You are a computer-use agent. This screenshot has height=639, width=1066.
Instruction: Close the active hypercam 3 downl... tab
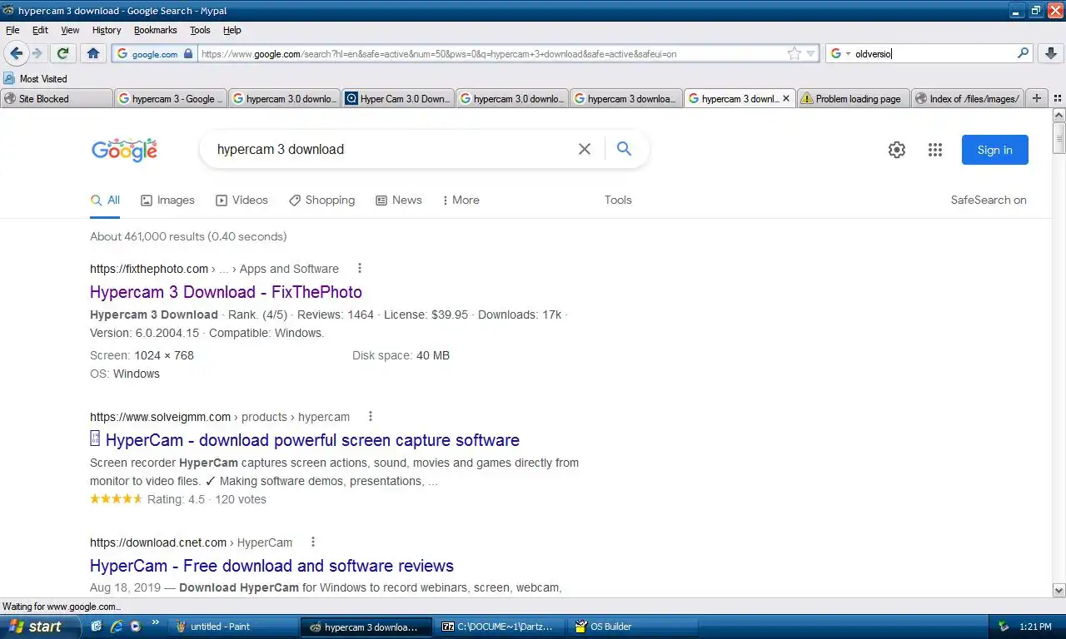coord(788,98)
